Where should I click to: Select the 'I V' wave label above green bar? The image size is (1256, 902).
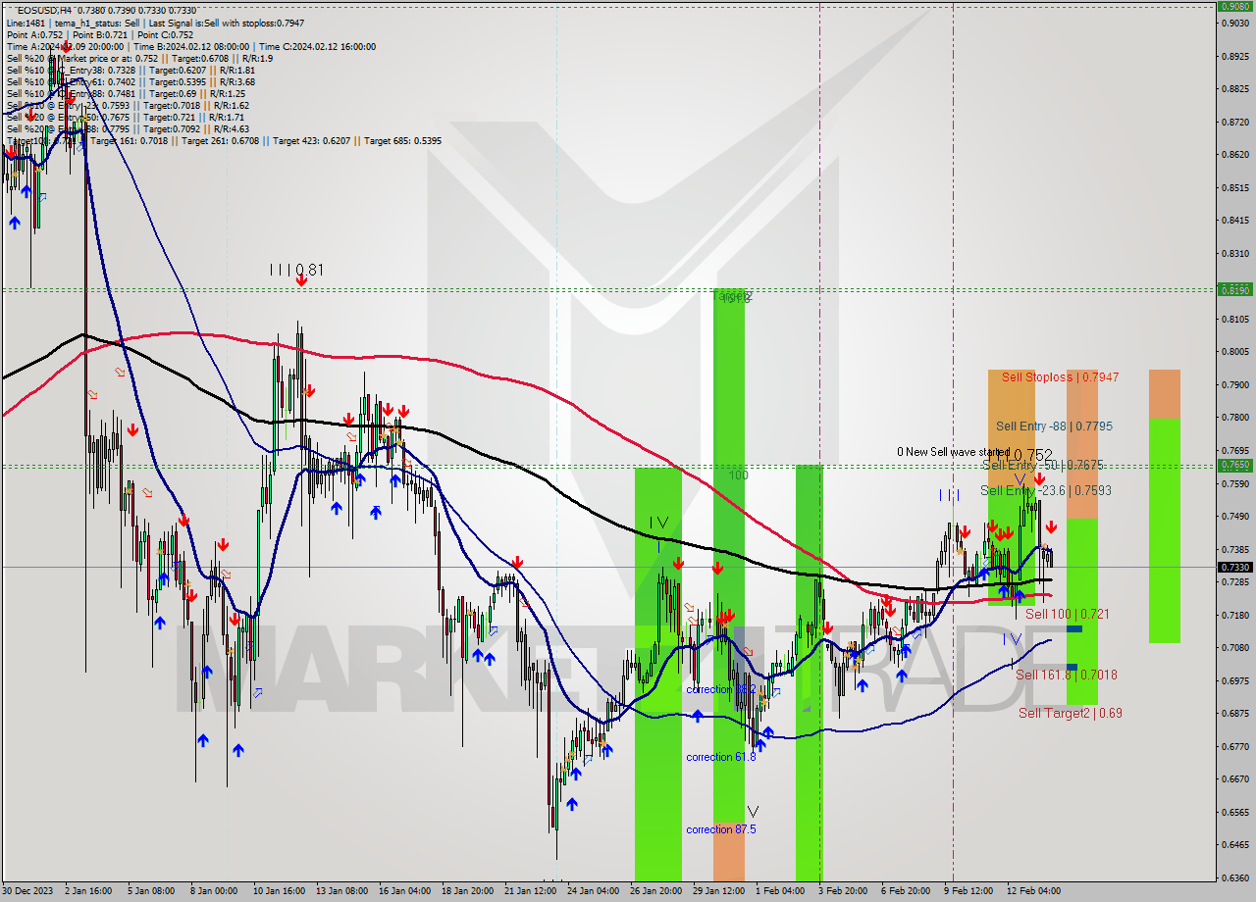pos(658,524)
